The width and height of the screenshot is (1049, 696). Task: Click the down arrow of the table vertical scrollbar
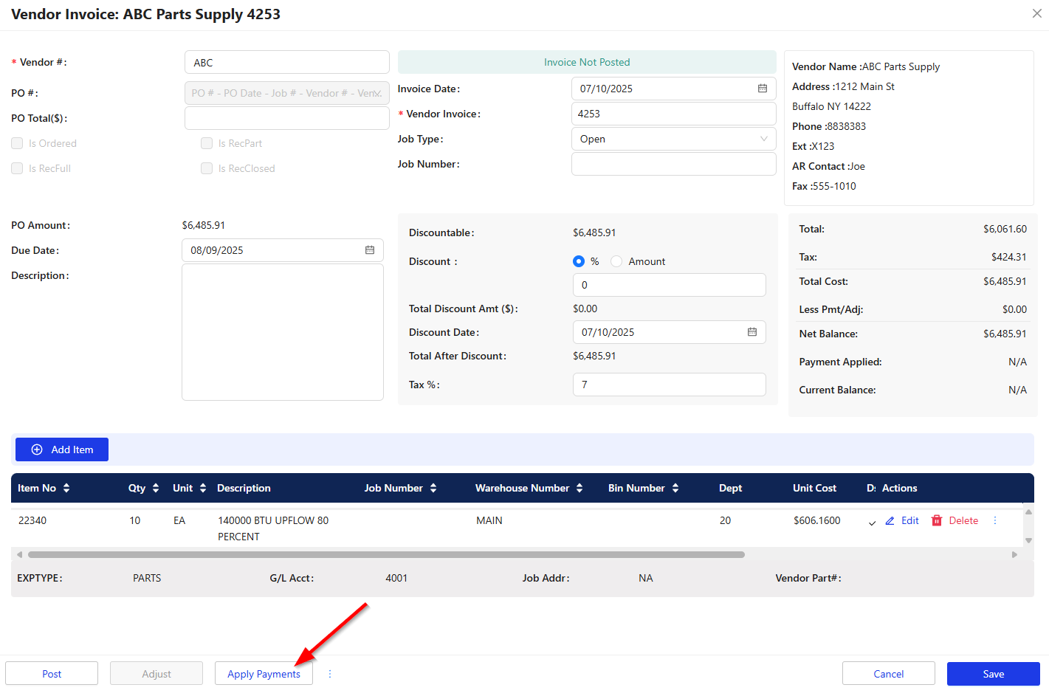coord(1028,540)
